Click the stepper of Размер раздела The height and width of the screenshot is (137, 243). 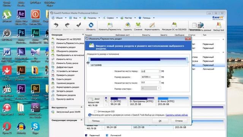point(160,77)
